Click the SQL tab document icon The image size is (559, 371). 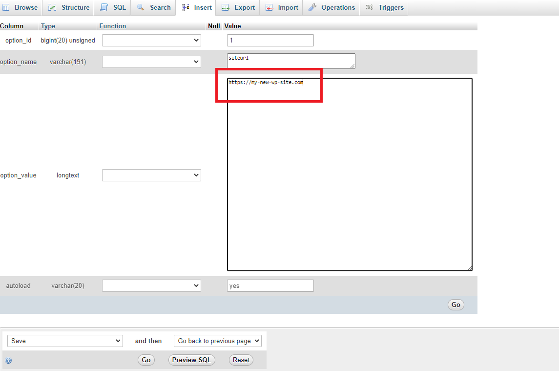coord(104,7)
